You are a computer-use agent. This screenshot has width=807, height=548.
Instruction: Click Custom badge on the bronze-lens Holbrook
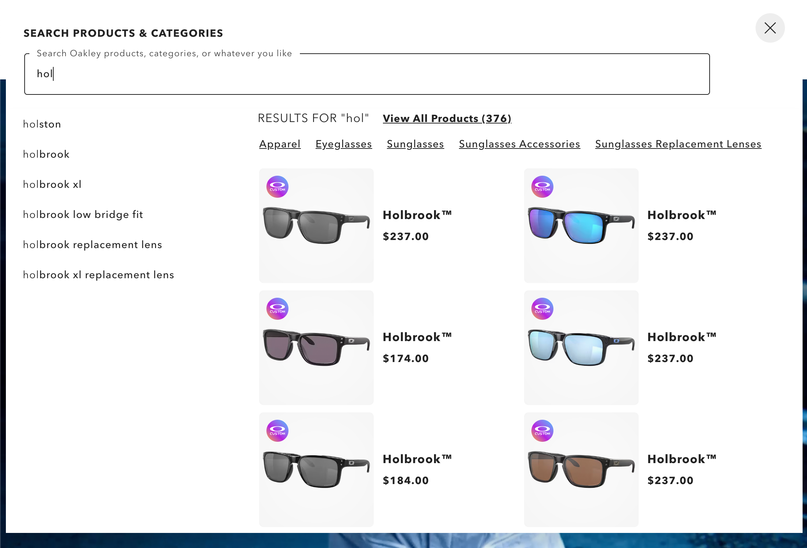542,430
